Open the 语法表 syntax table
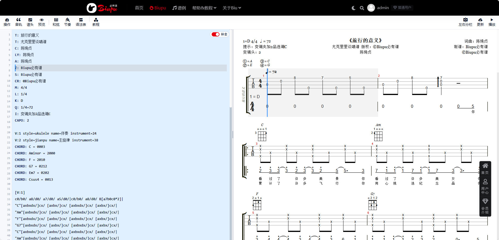The height and width of the screenshot is (240, 499). pyautogui.click(x=81, y=22)
